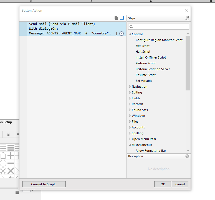The image size is (215, 200).
Task: Click the Convert to Script button
Action: (44, 184)
